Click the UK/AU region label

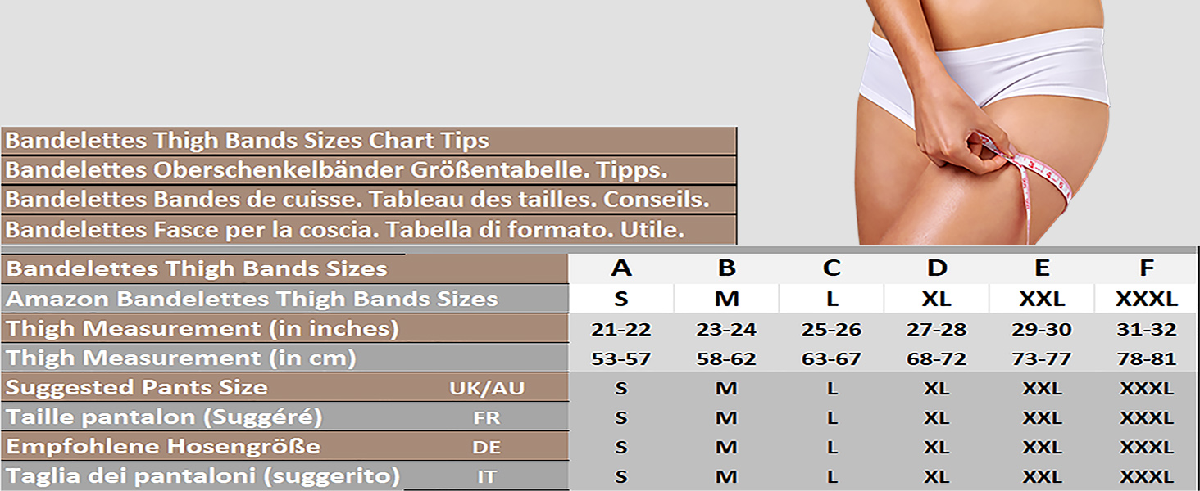click(486, 389)
